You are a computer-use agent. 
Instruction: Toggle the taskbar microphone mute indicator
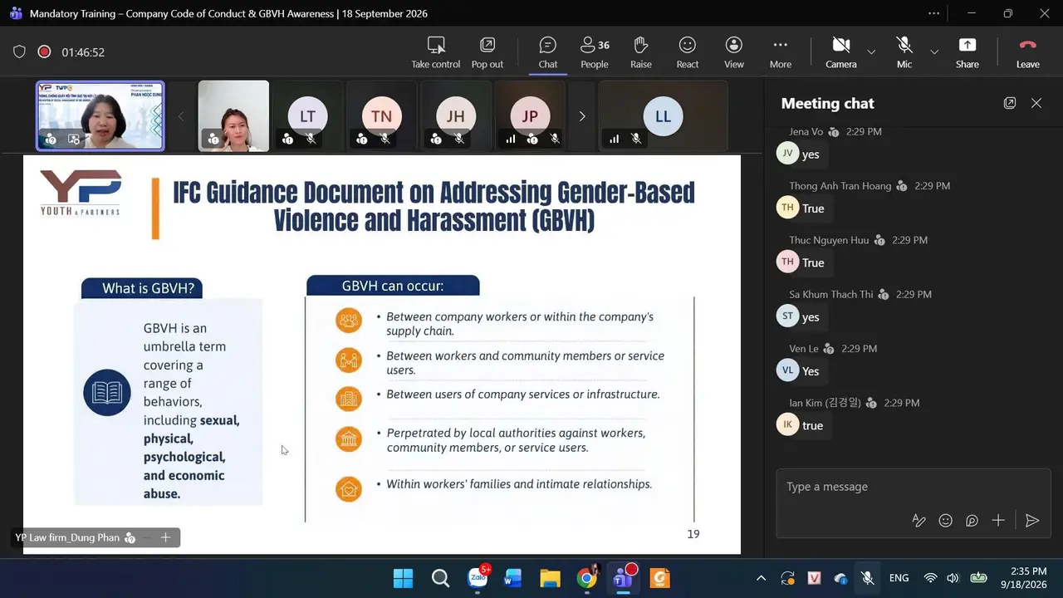(x=867, y=578)
